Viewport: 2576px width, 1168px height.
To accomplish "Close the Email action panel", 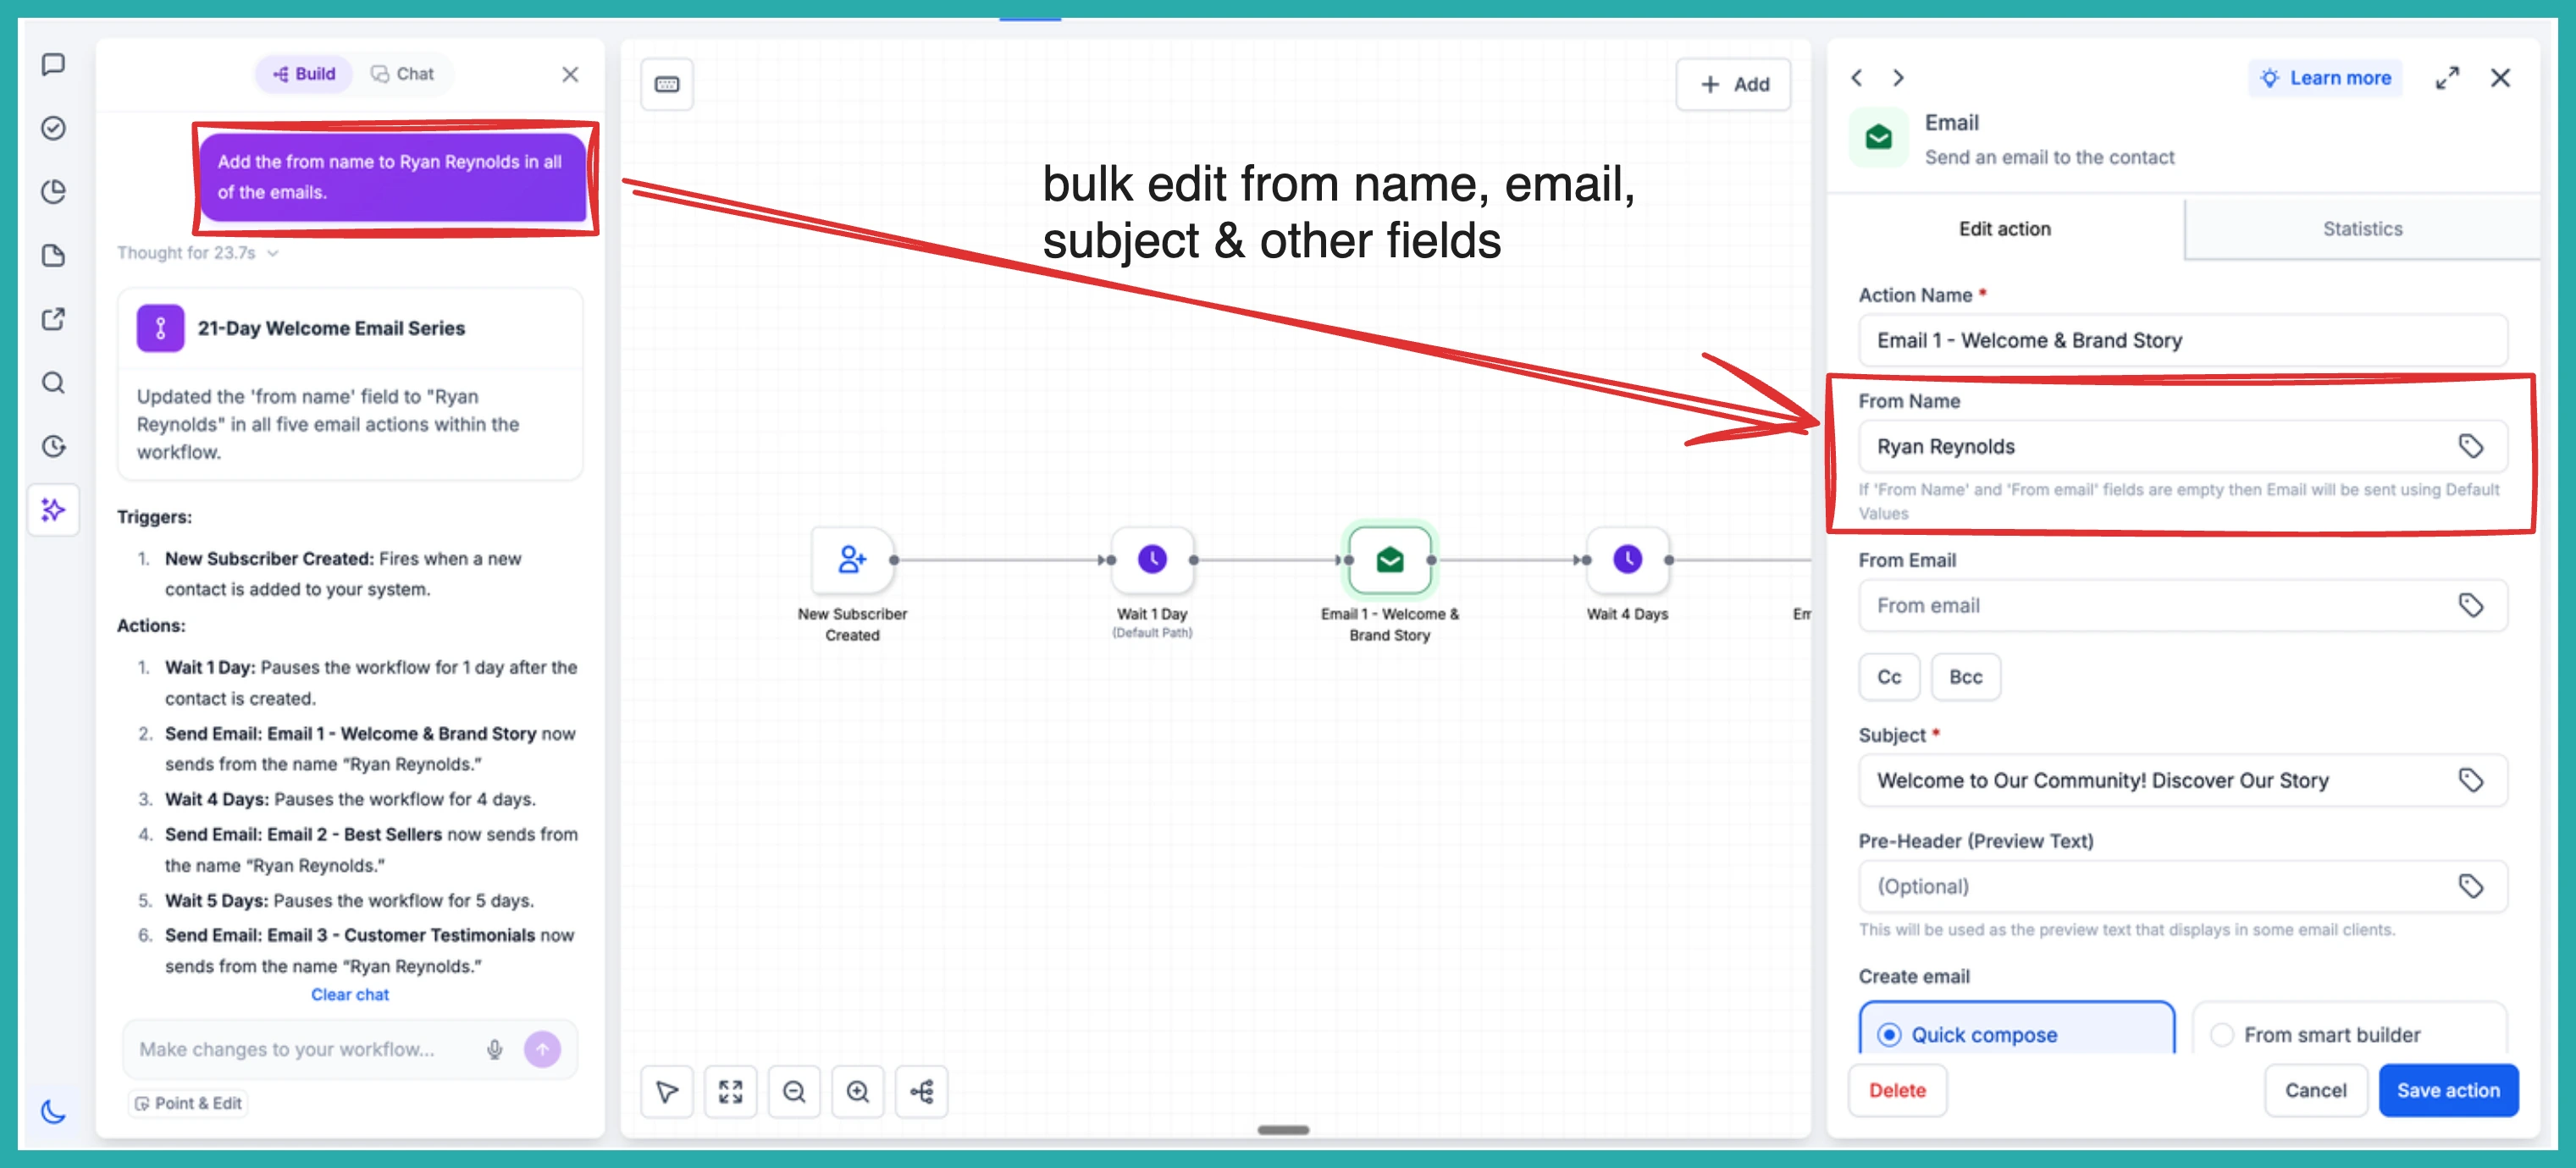I will click(2500, 78).
